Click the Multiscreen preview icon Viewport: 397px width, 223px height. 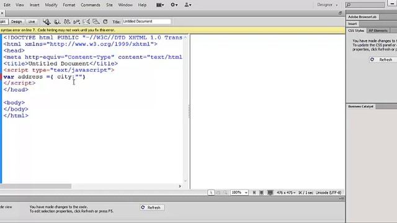point(47,22)
